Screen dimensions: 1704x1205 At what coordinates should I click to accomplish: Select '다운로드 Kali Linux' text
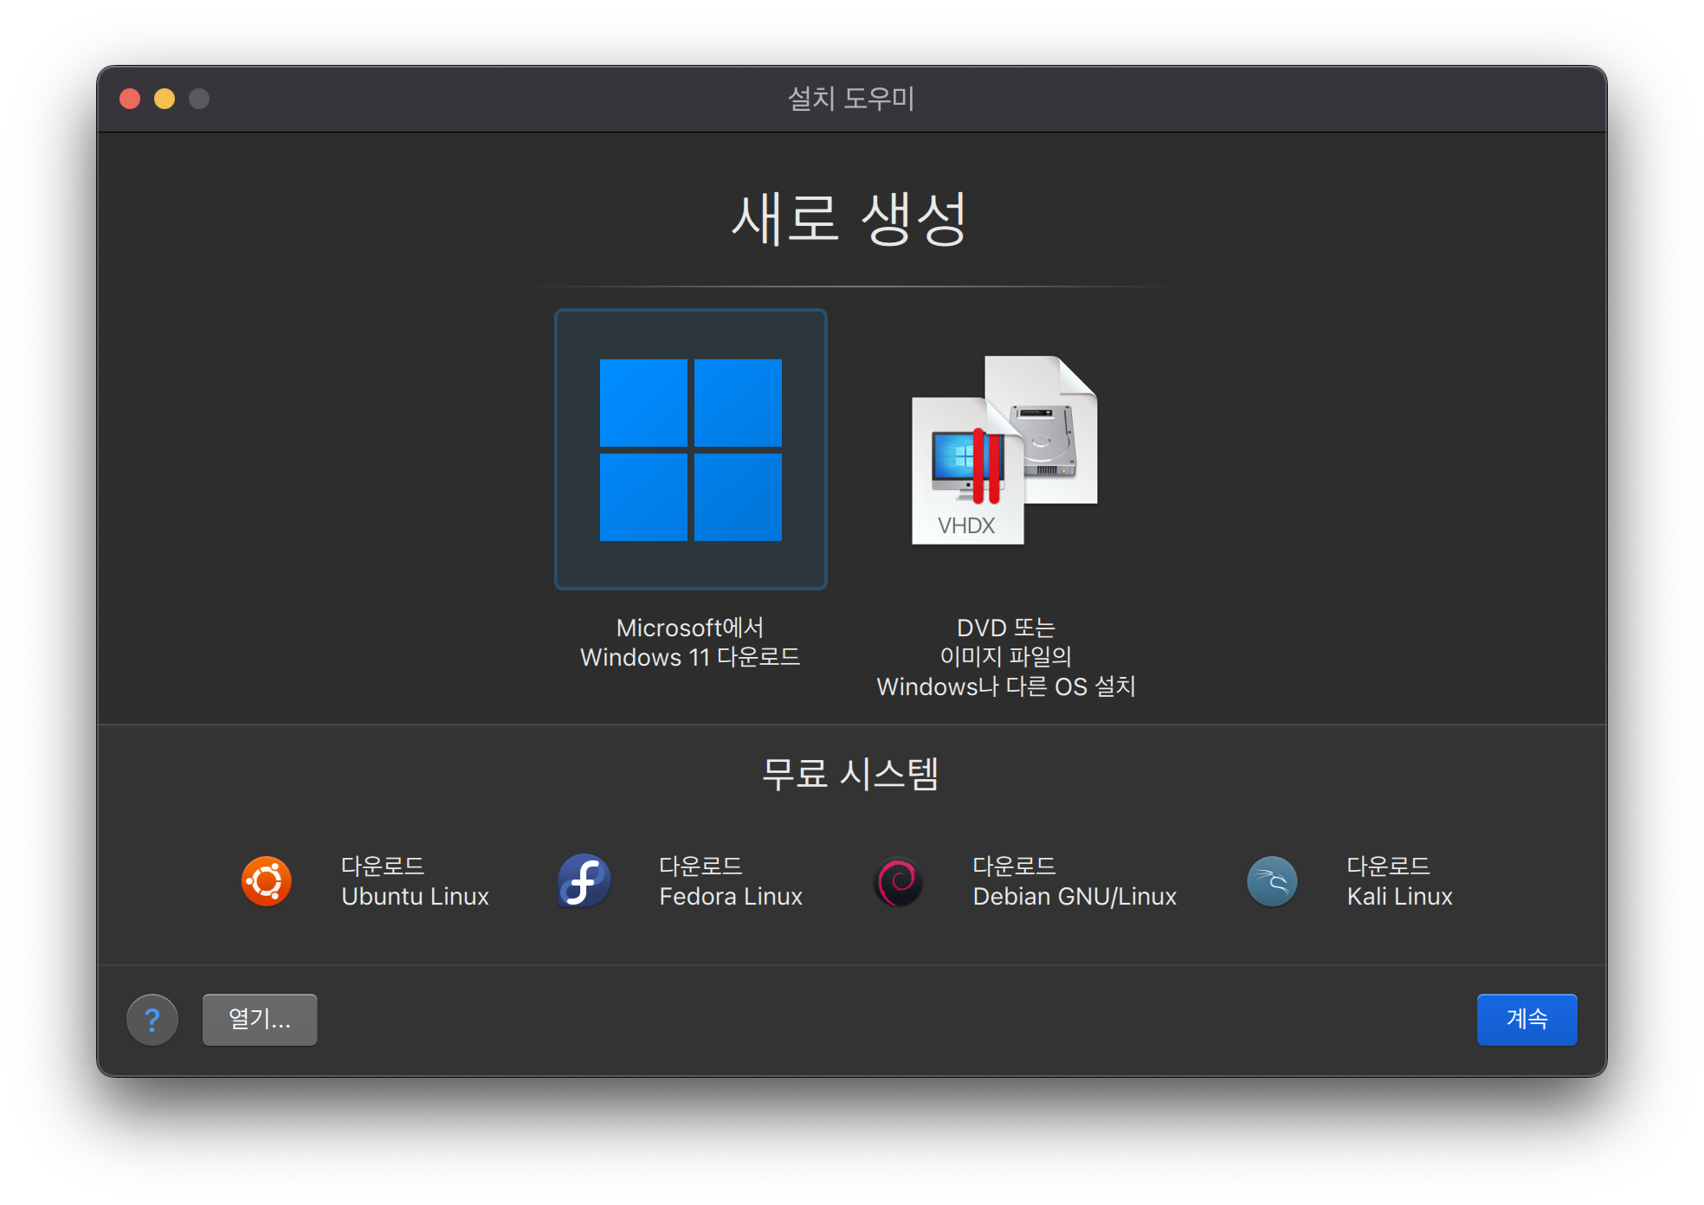tap(1398, 881)
